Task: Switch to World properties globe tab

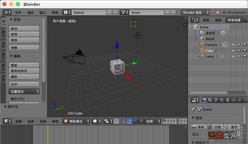Action: (x=222, y=100)
